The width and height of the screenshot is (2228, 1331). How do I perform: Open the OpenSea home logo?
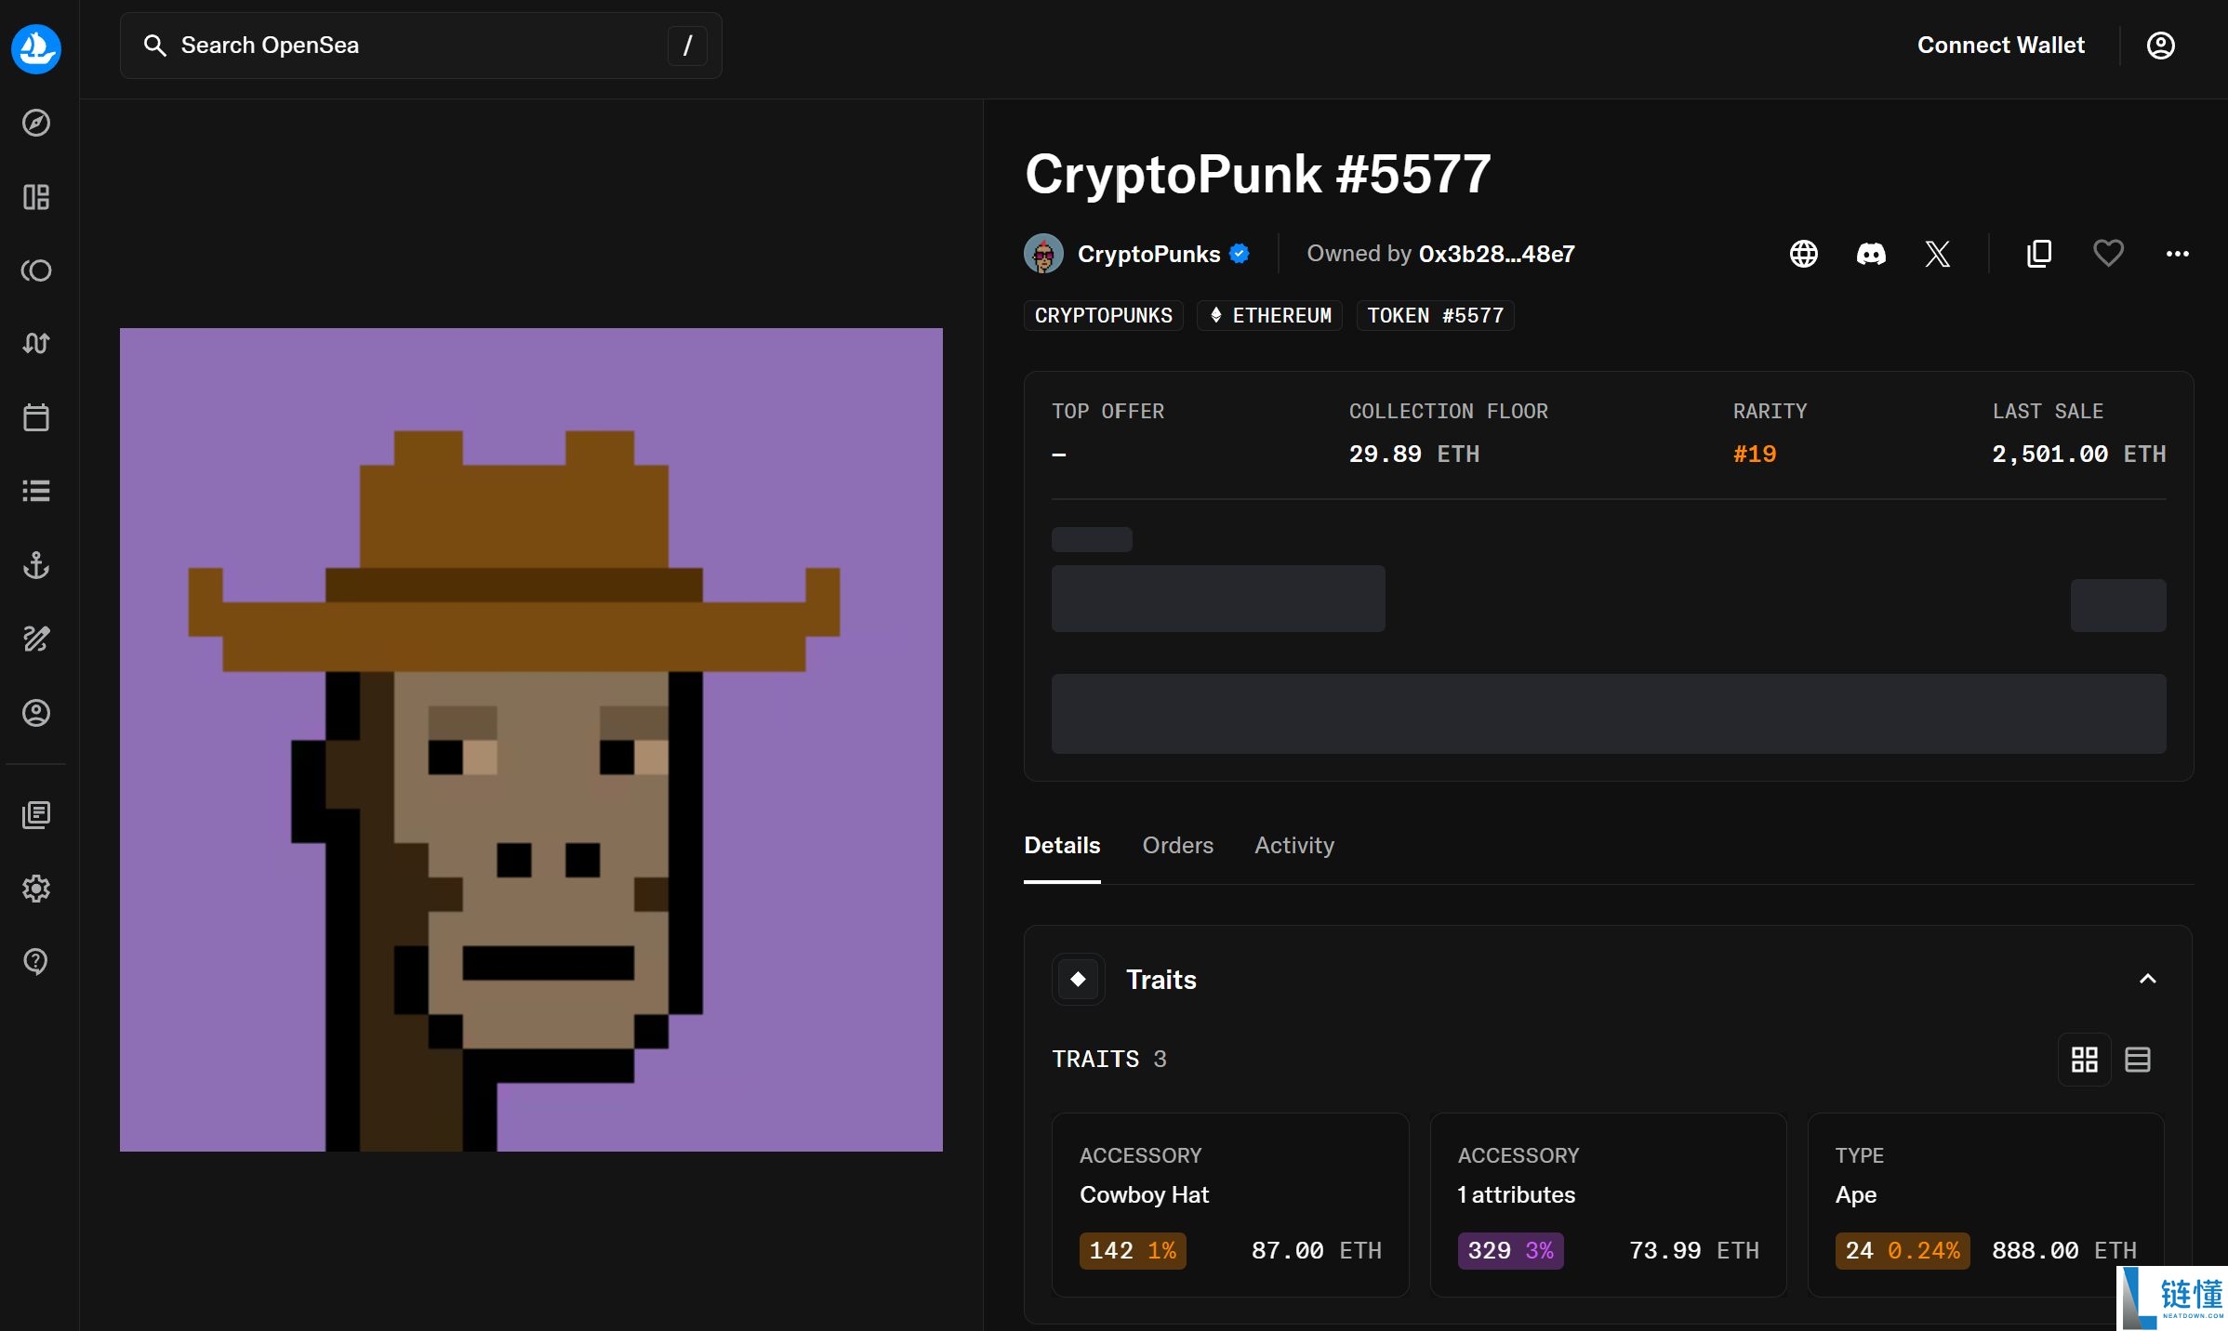point(36,48)
